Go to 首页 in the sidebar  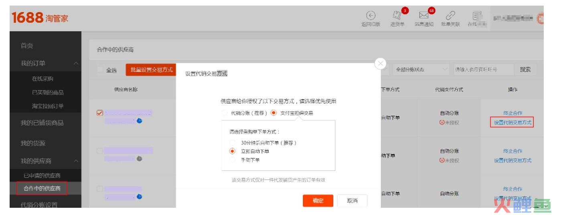click(27, 46)
